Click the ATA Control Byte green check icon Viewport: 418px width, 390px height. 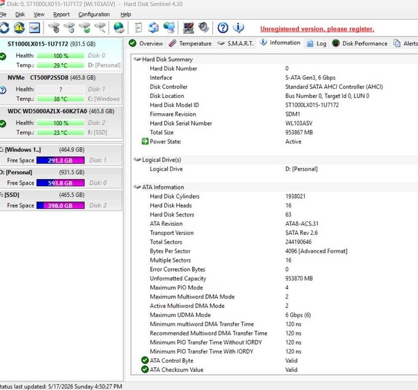point(145,360)
